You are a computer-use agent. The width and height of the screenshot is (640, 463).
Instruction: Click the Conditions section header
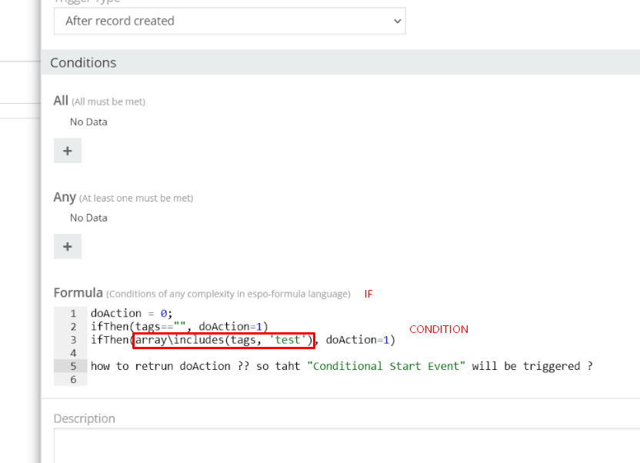tap(83, 62)
